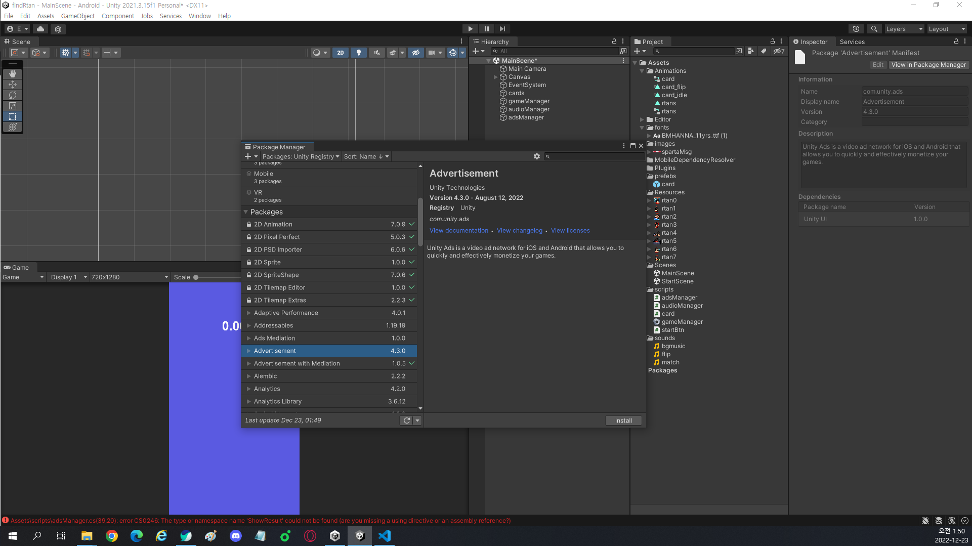The height and width of the screenshot is (546, 972).
Task: Toggle Scene Gizmos icon
Action: (453, 53)
